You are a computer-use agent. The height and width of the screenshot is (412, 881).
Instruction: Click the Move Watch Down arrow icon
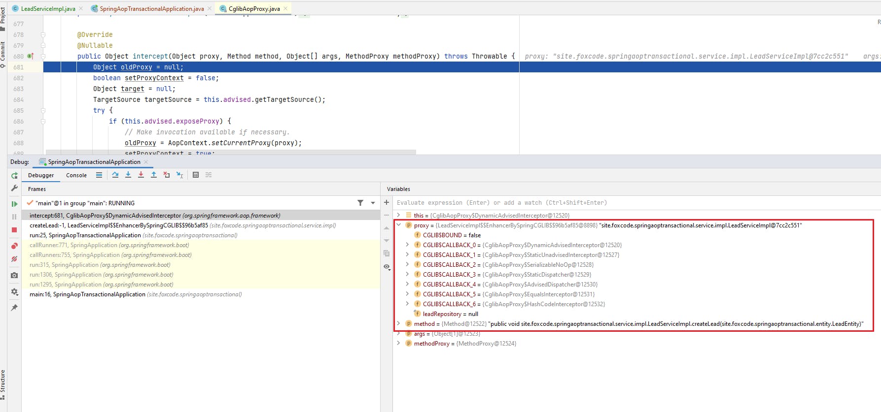[387, 240]
